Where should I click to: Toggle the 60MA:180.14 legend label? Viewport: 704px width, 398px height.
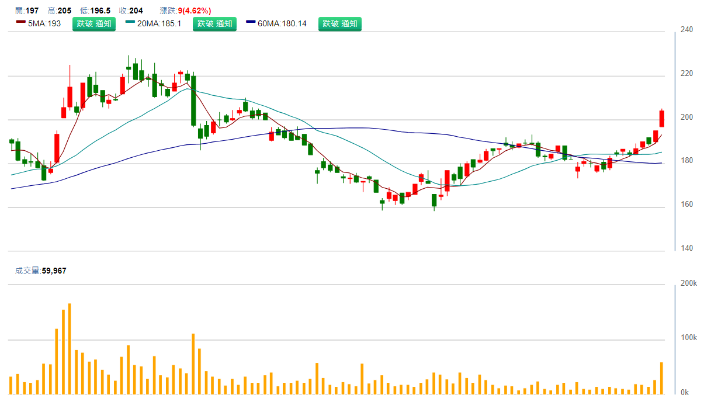[282, 24]
